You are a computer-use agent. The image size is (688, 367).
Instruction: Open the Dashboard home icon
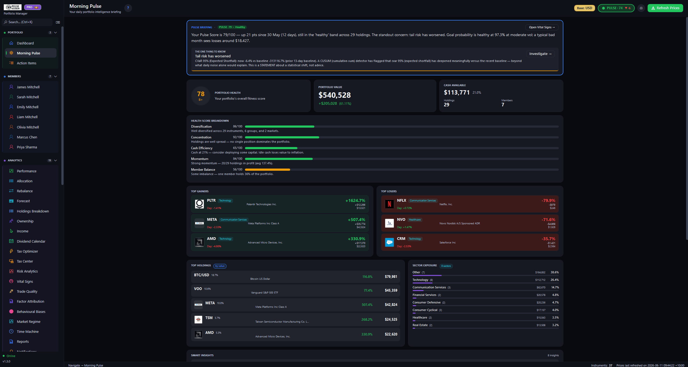tap(11, 43)
